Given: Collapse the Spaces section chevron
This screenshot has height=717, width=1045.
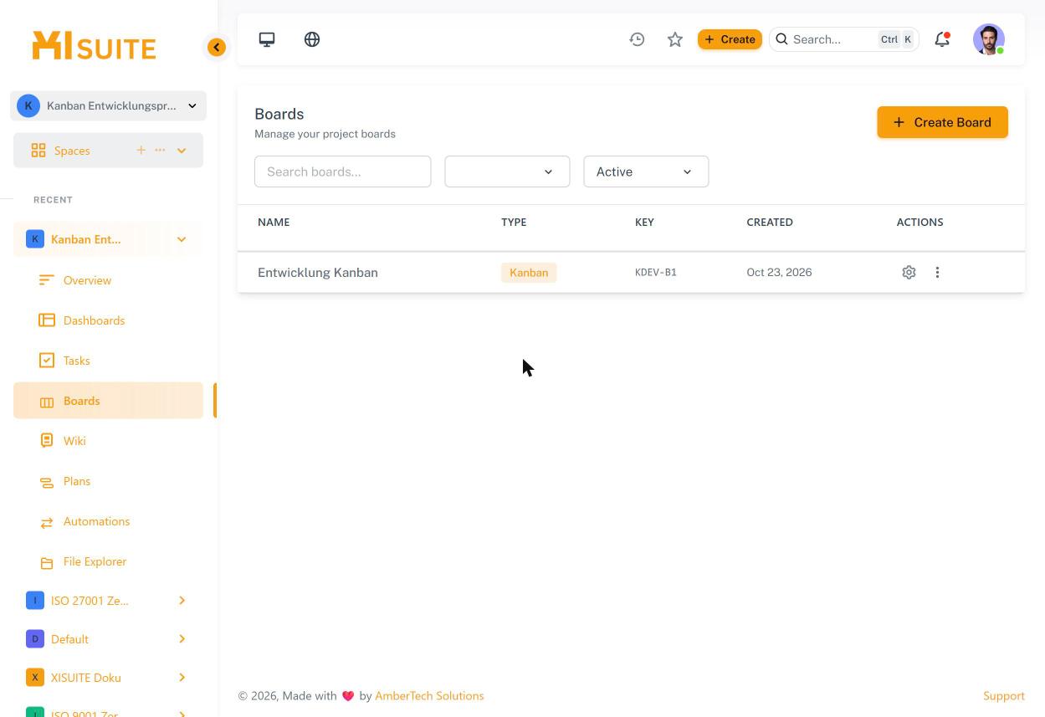Looking at the screenshot, I should pyautogui.click(x=182, y=151).
